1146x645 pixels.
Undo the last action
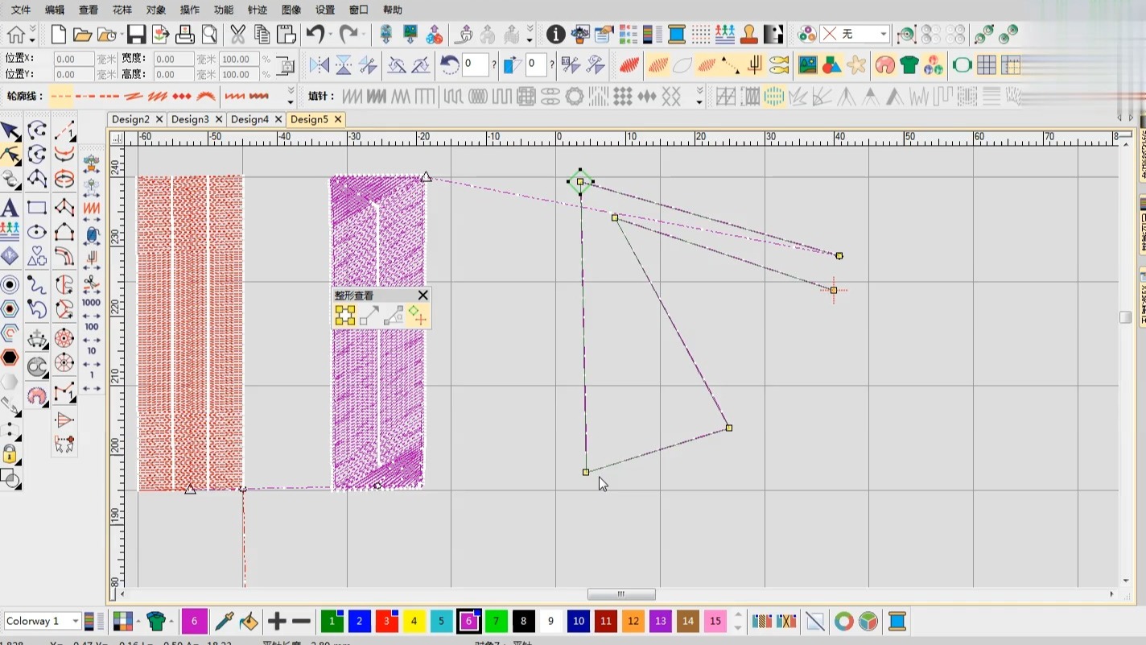(x=314, y=35)
